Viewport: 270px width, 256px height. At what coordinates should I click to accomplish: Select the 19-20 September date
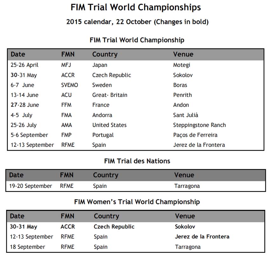pyautogui.click(x=30, y=186)
